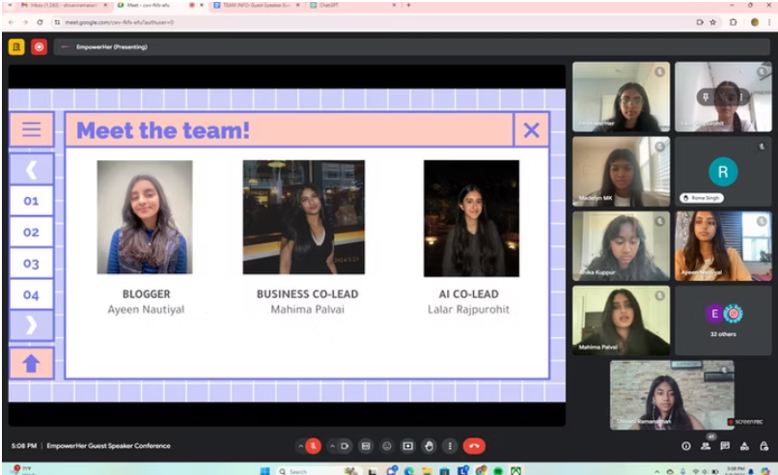
Task: Open the emoji reactions button
Action: click(387, 446)
